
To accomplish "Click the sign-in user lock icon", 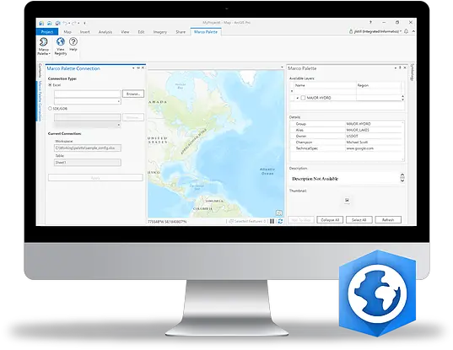I will pyautogui.click(x=351, y=31).
